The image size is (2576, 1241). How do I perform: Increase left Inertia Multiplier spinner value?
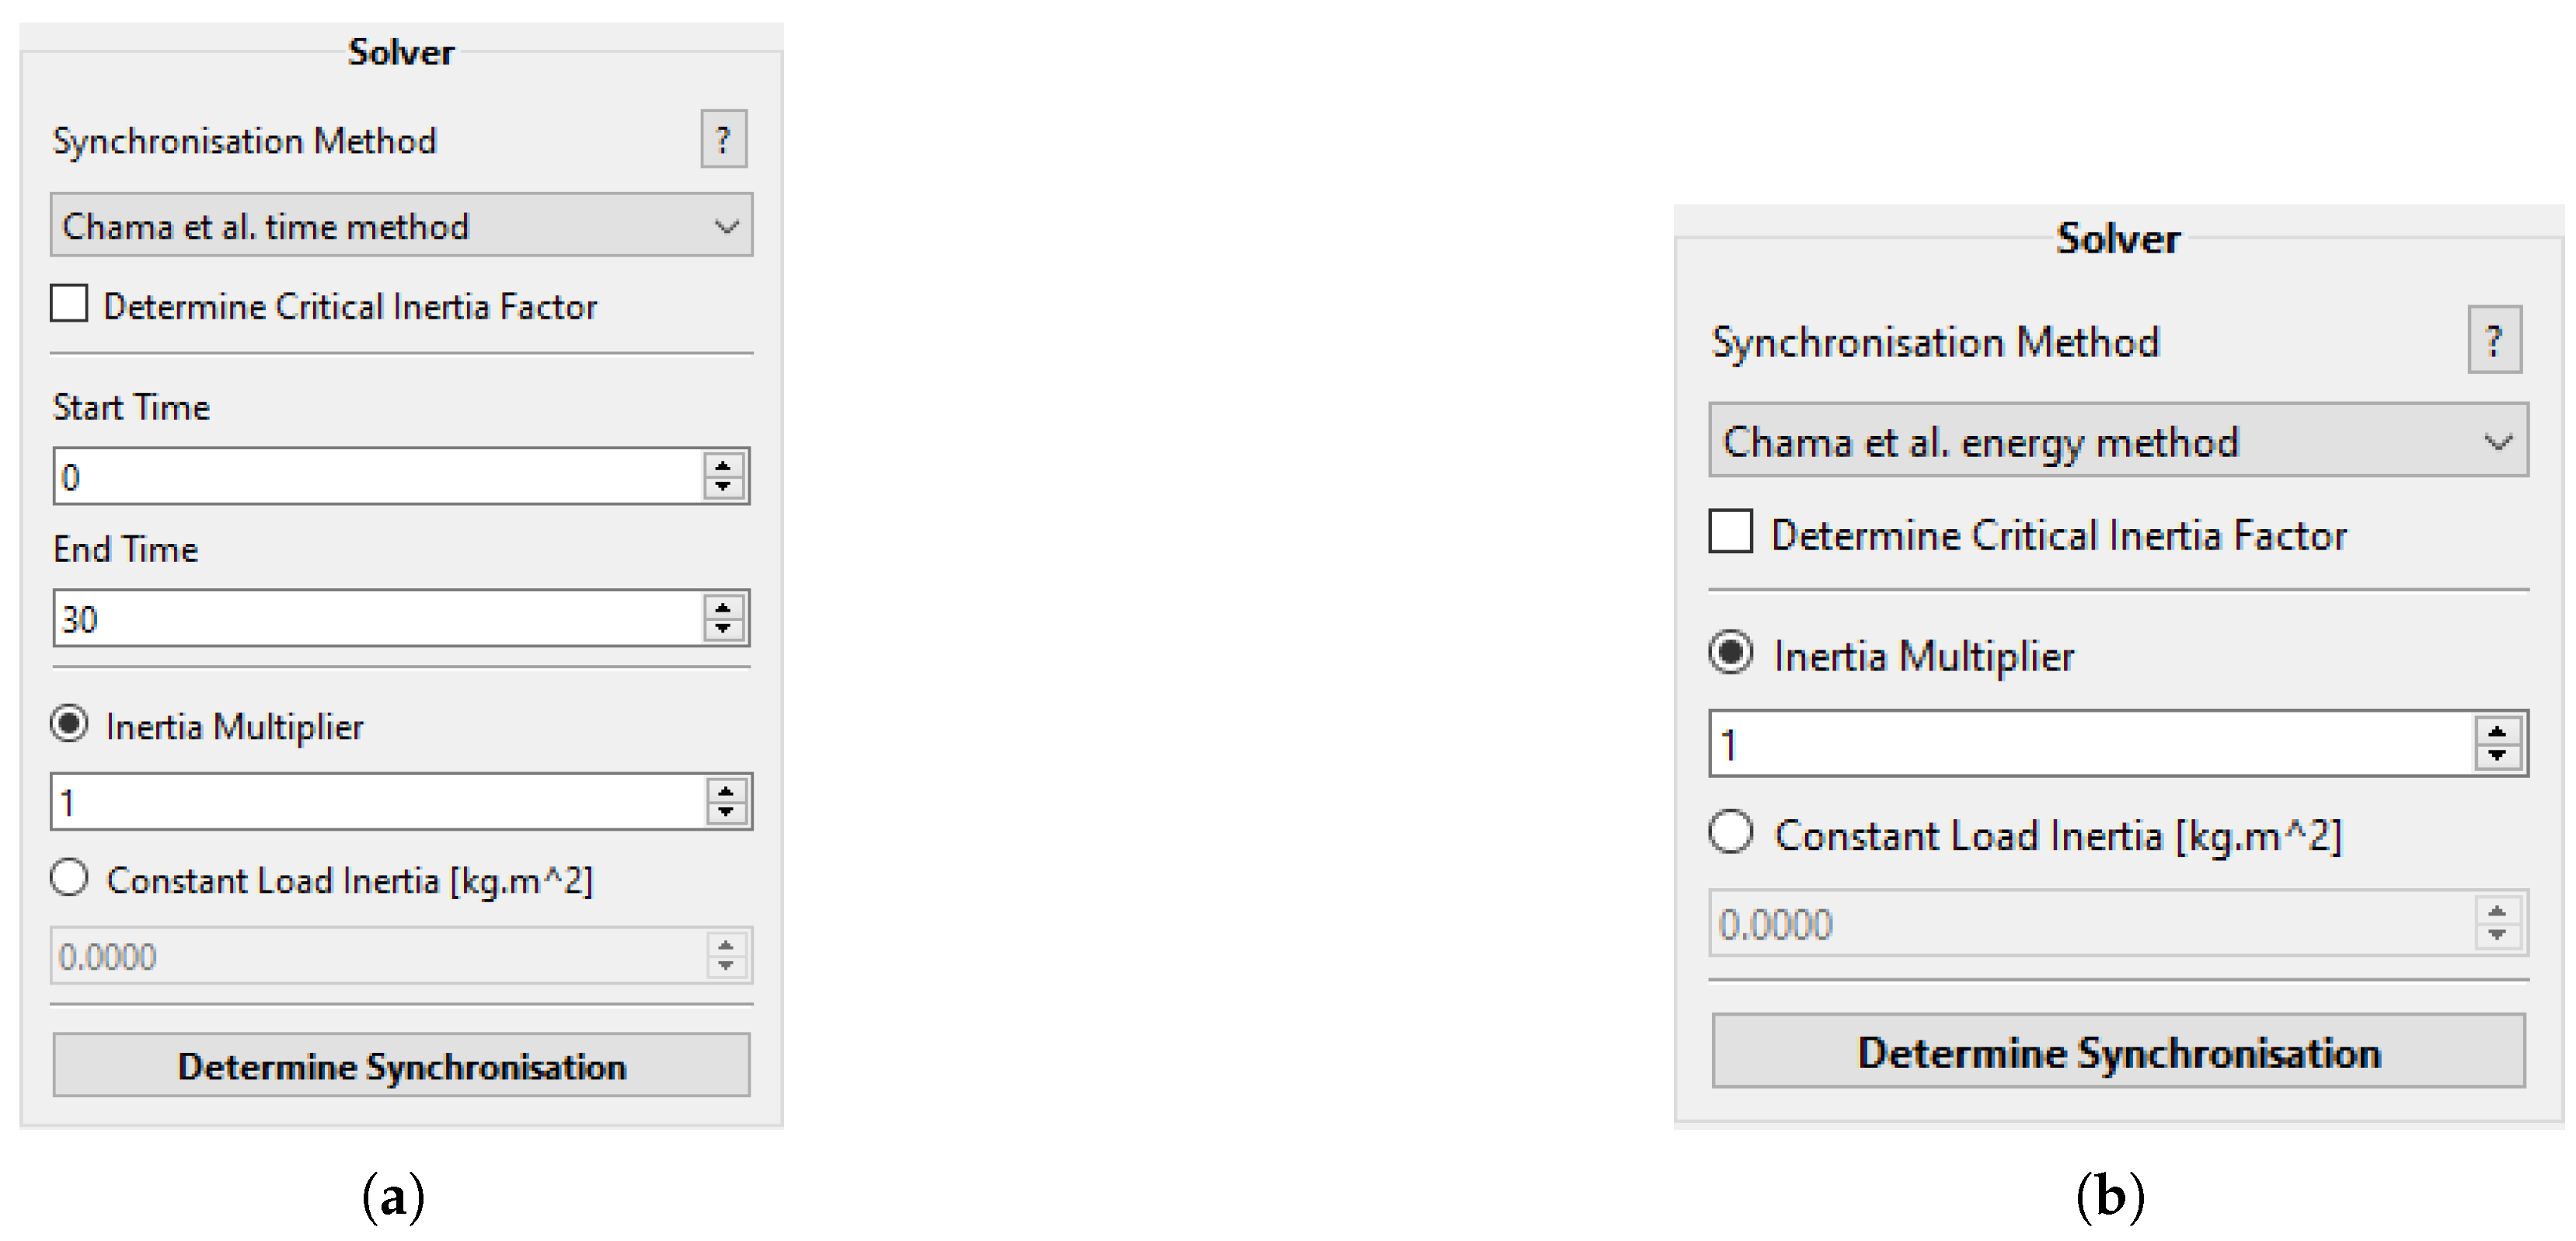pos(726,790)
